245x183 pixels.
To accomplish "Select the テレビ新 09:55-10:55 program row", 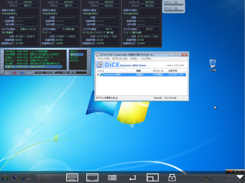I will 34,64.
